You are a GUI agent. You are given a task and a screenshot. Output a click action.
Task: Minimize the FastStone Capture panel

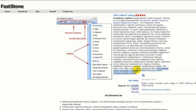(x=92, y=19)
